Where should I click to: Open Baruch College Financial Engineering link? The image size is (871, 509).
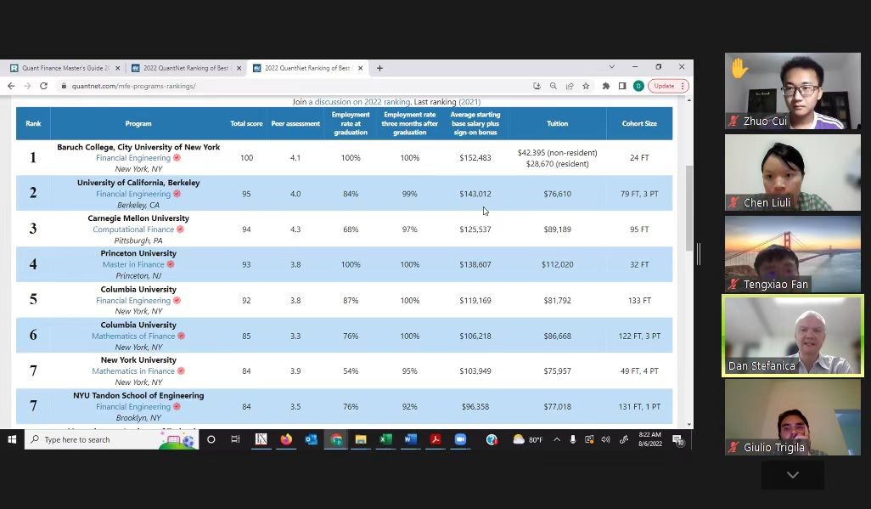click(133, 158)
